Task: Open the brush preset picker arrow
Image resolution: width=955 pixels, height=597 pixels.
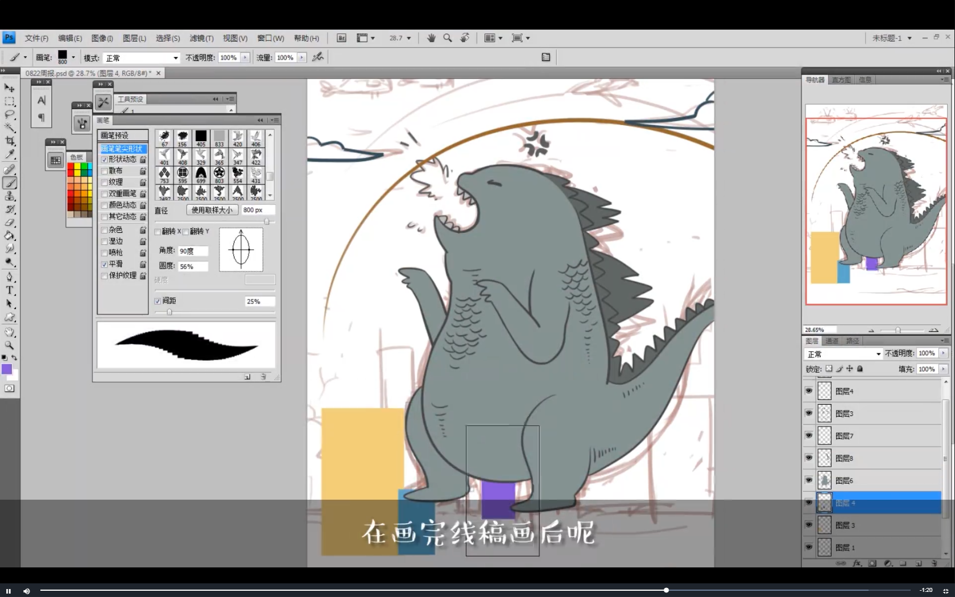Action: coord(73,57)
